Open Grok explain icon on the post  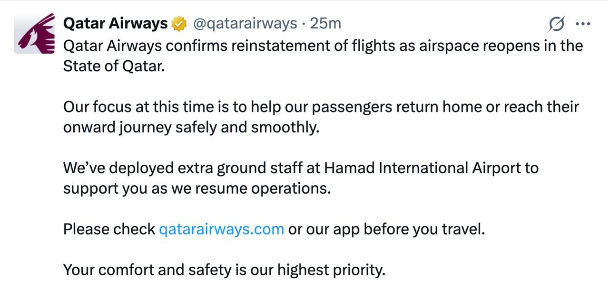pos(557,23)
